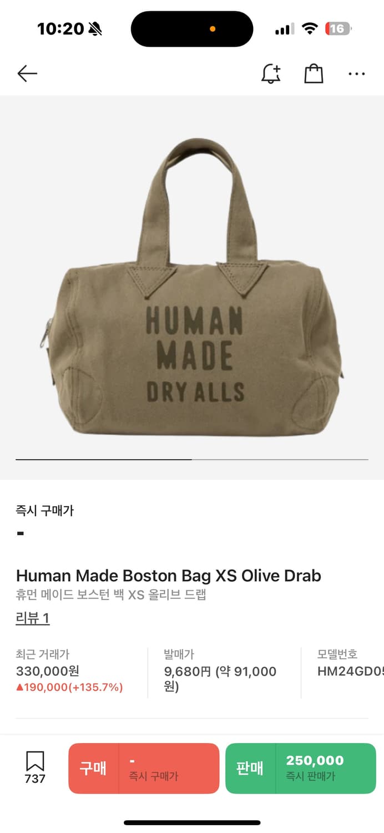Tap the 10:20 status bar clock
The width and height of the screenshot is (384, 833).
pyautogui.click(x=60, y=29)
